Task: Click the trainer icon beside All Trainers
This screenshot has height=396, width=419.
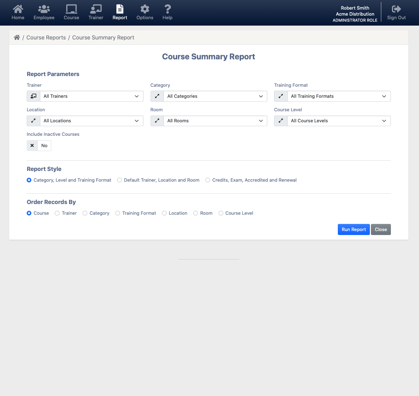Action: (33, 96)
